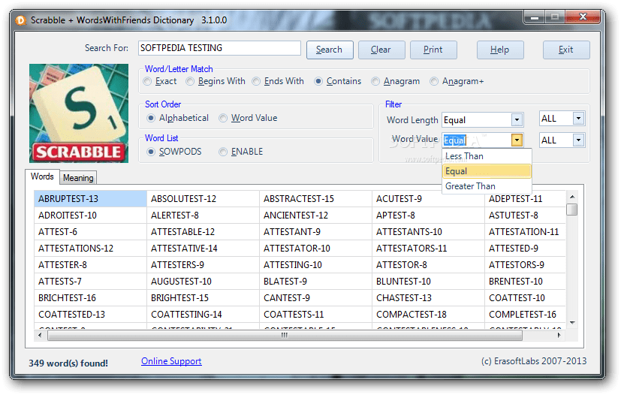Open Help with the Help button

pyautogui.click(x=500, y=50)
